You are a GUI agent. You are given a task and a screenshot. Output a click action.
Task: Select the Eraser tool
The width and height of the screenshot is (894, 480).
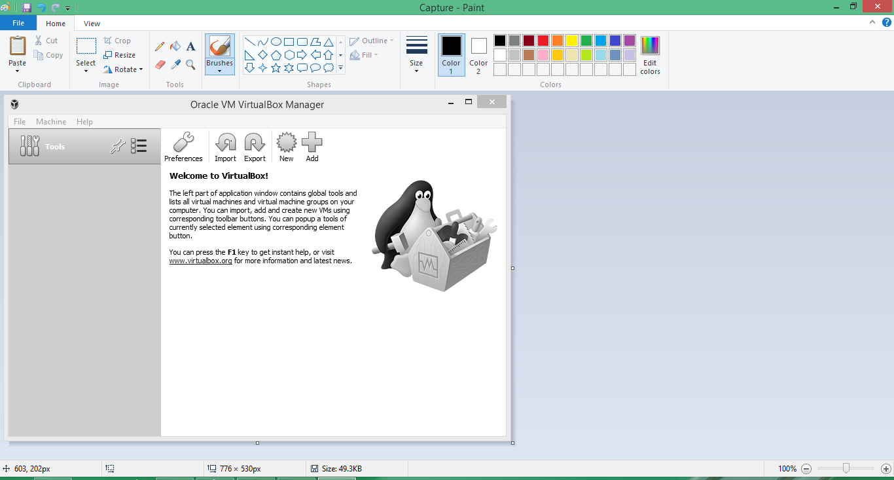[160, 64]
